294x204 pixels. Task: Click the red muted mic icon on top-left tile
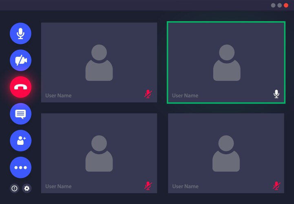(148, 94)
